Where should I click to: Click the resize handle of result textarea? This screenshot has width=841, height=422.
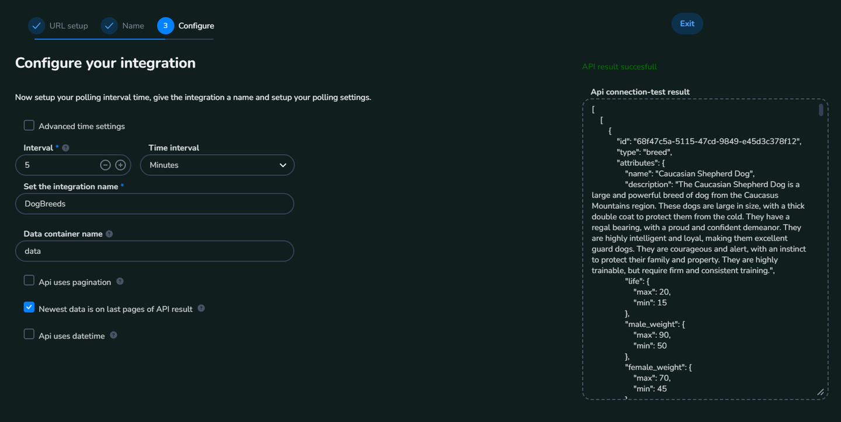[821, 392]
